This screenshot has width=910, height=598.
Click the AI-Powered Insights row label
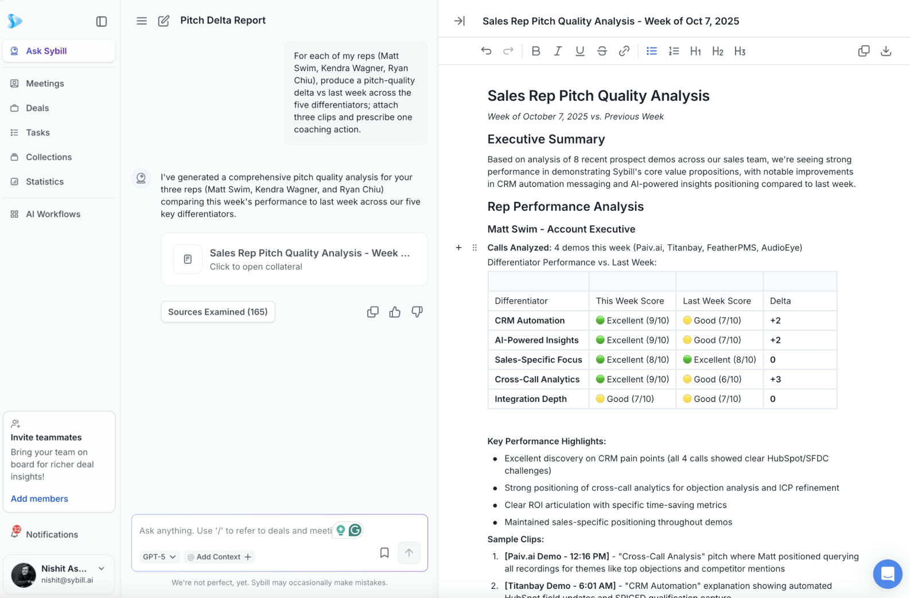tap(536, 340)
